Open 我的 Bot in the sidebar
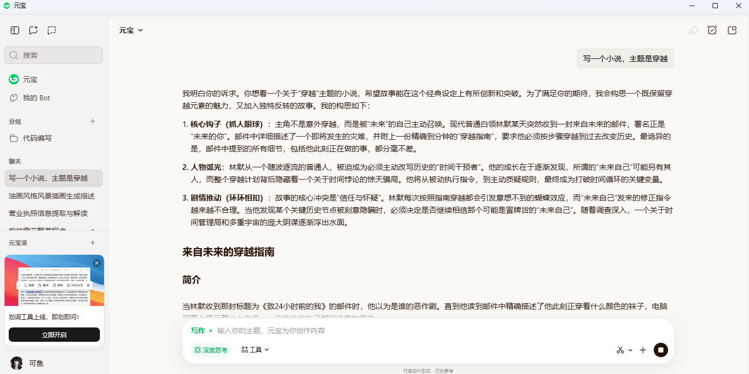The image size is (749, 374). click(54, 98)
